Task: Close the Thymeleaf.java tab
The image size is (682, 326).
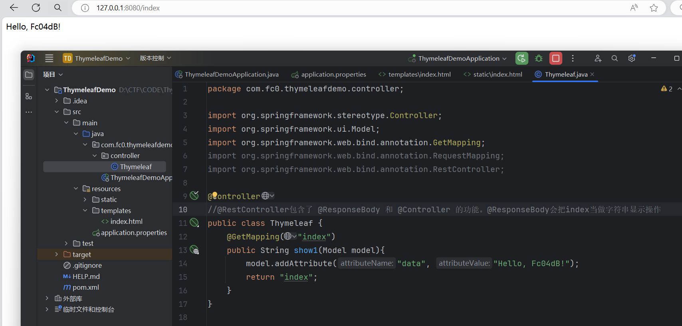Action: coord(592,74)
